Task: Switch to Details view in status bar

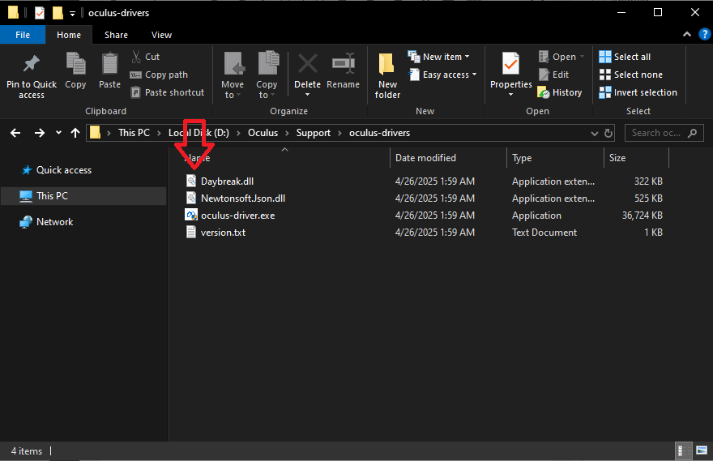Action: pyautogui.click(x=684, y=450)
